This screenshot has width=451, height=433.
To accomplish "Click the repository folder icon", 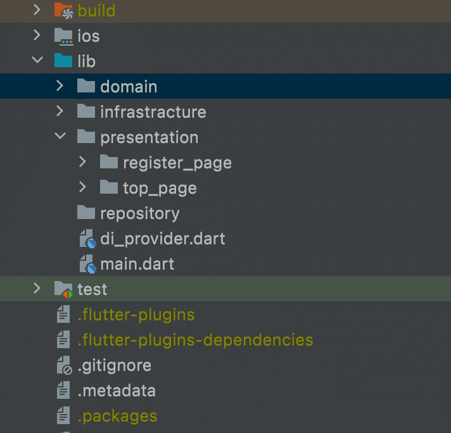I will click(86, 213).
